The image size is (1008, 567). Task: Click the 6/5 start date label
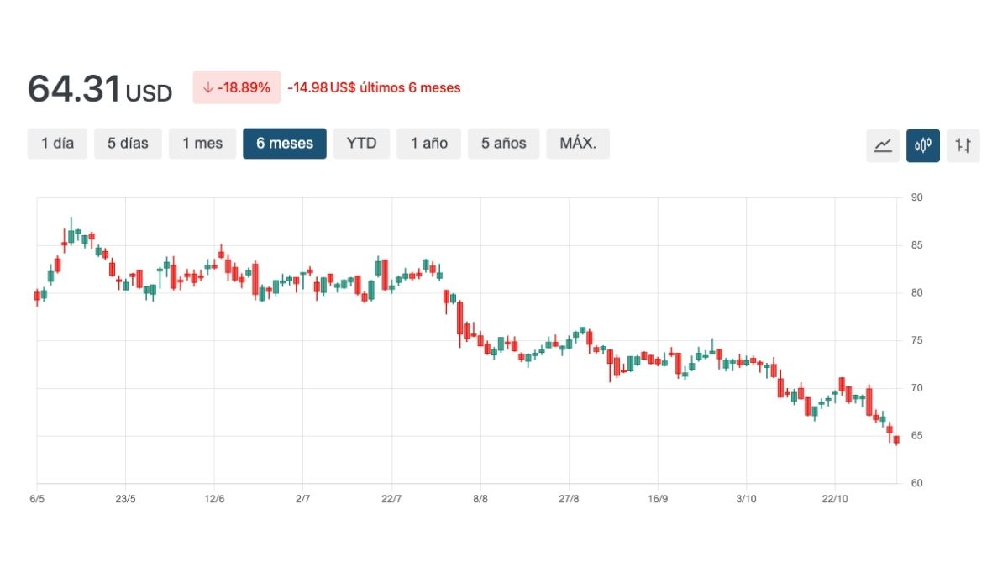tap(37, 499)
